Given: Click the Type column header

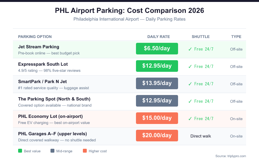Looking at the screenshot, I should point(236,37).
